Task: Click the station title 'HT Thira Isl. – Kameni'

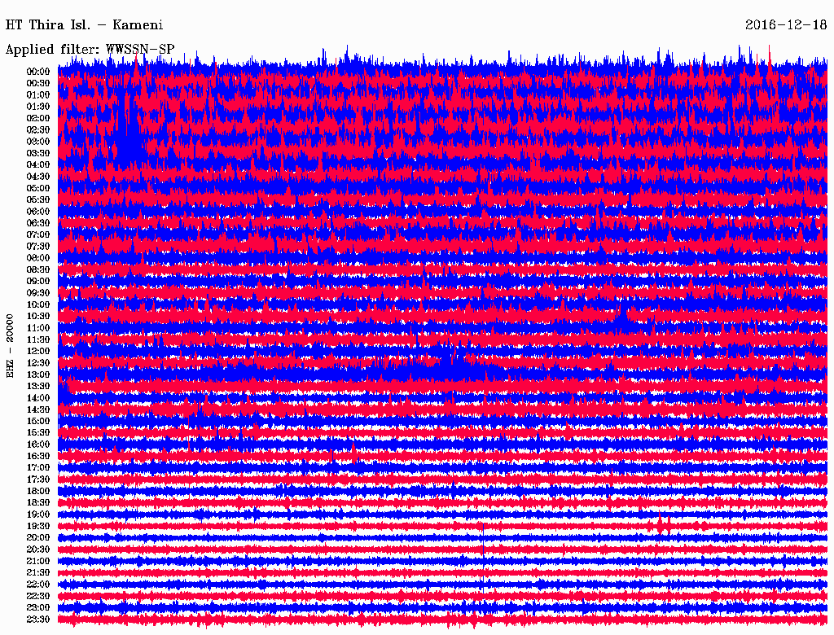Action: coord(84,25)
